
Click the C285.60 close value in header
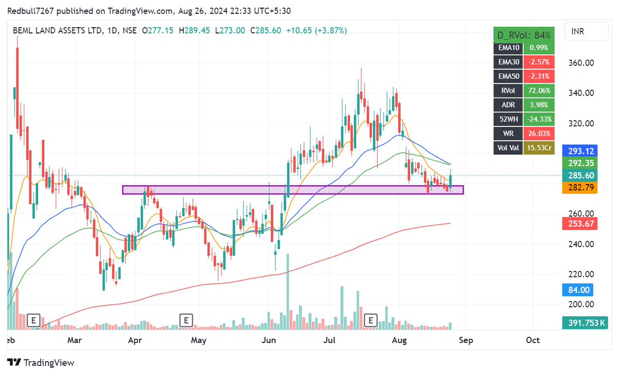(266, 30)
